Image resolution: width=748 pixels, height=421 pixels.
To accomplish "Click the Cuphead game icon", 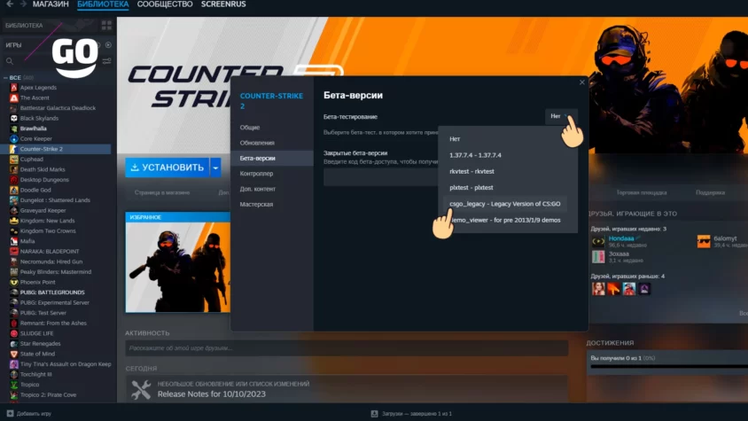I will pyautogui.click(x=14, y=160).
